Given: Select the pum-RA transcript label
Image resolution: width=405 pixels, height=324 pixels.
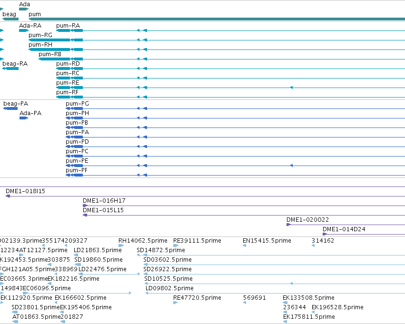Looking at the screenshot, I should point(68,26).
